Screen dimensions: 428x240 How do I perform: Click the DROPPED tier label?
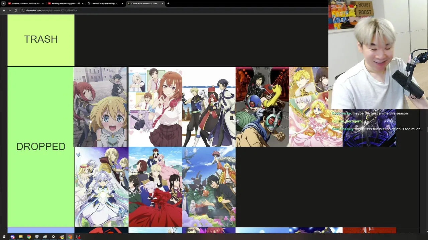(41, 147)
